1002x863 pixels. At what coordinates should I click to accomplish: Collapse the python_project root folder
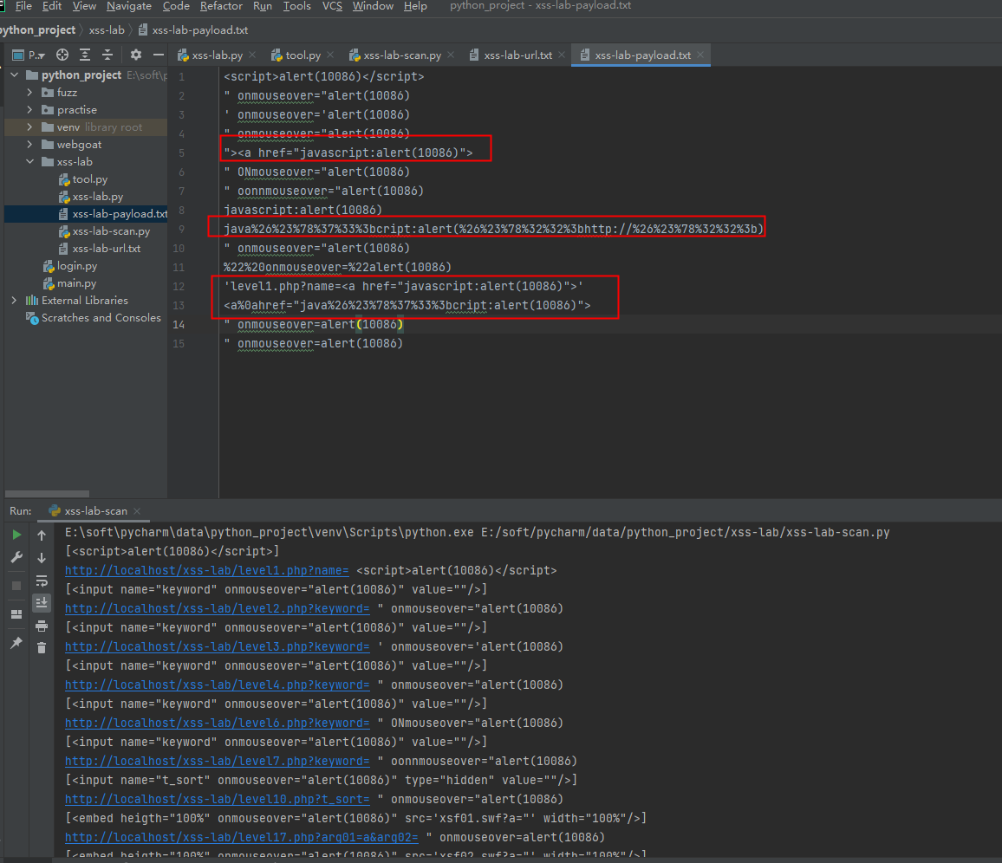point(15,75)
